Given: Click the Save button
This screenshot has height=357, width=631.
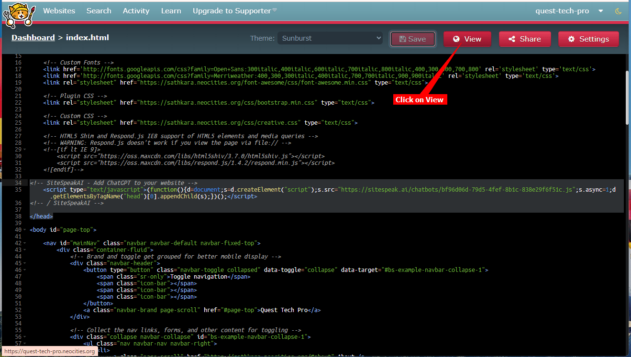Looking at the screenshot, I should (x=412, y=39).
